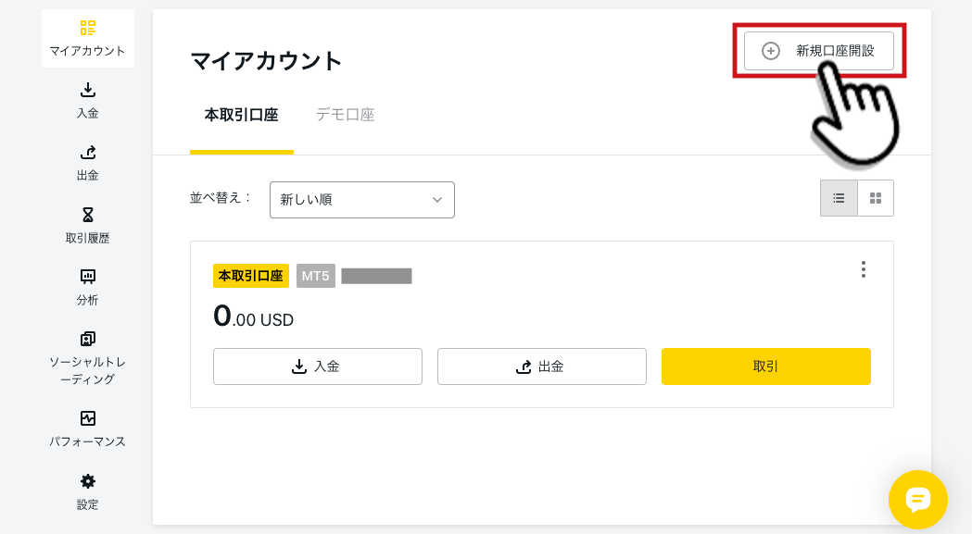The height and width of the screenshot is (534, 972).
Task: Open the account three-dot options menu
Action: coord(863,269)
